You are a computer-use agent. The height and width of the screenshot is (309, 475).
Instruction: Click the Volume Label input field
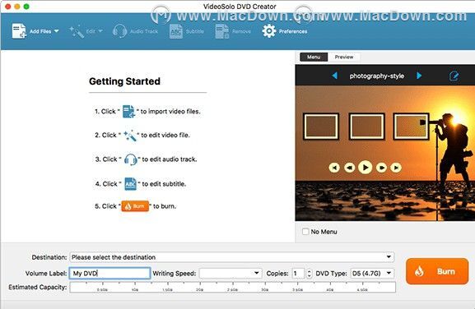109,274
